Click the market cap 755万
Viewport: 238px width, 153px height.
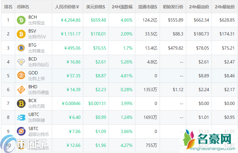[152, 145]
